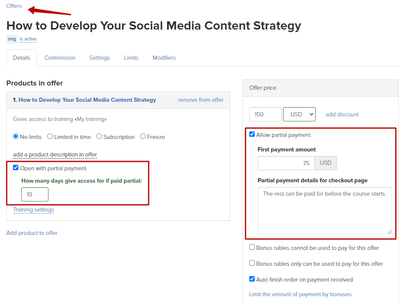
Task: Click the 'eng' language badge
Action: click(x=12, y=39)
